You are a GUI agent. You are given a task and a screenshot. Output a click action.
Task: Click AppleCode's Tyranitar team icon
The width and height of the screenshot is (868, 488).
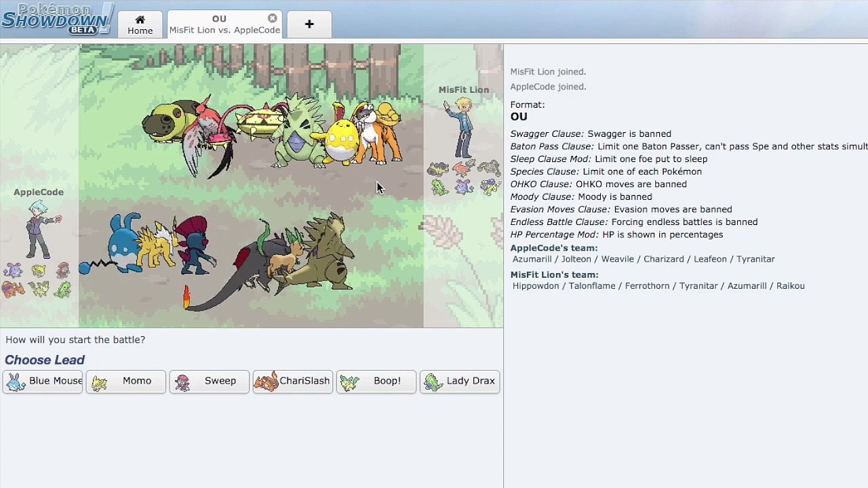click(x=63, y=289)
